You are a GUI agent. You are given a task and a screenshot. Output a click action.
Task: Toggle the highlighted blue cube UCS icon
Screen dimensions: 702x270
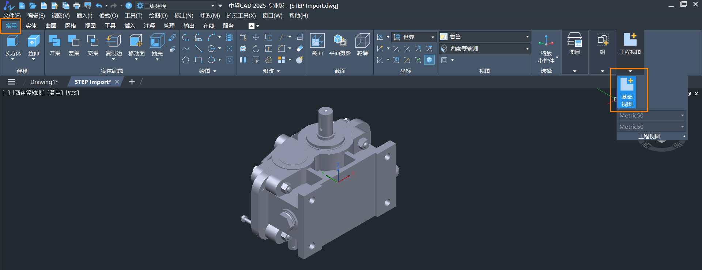click(429, 60)
